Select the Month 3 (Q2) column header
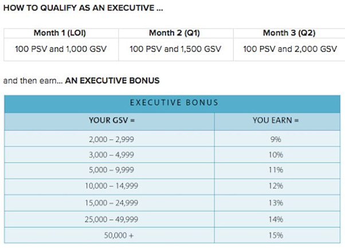 coord(289,33)
